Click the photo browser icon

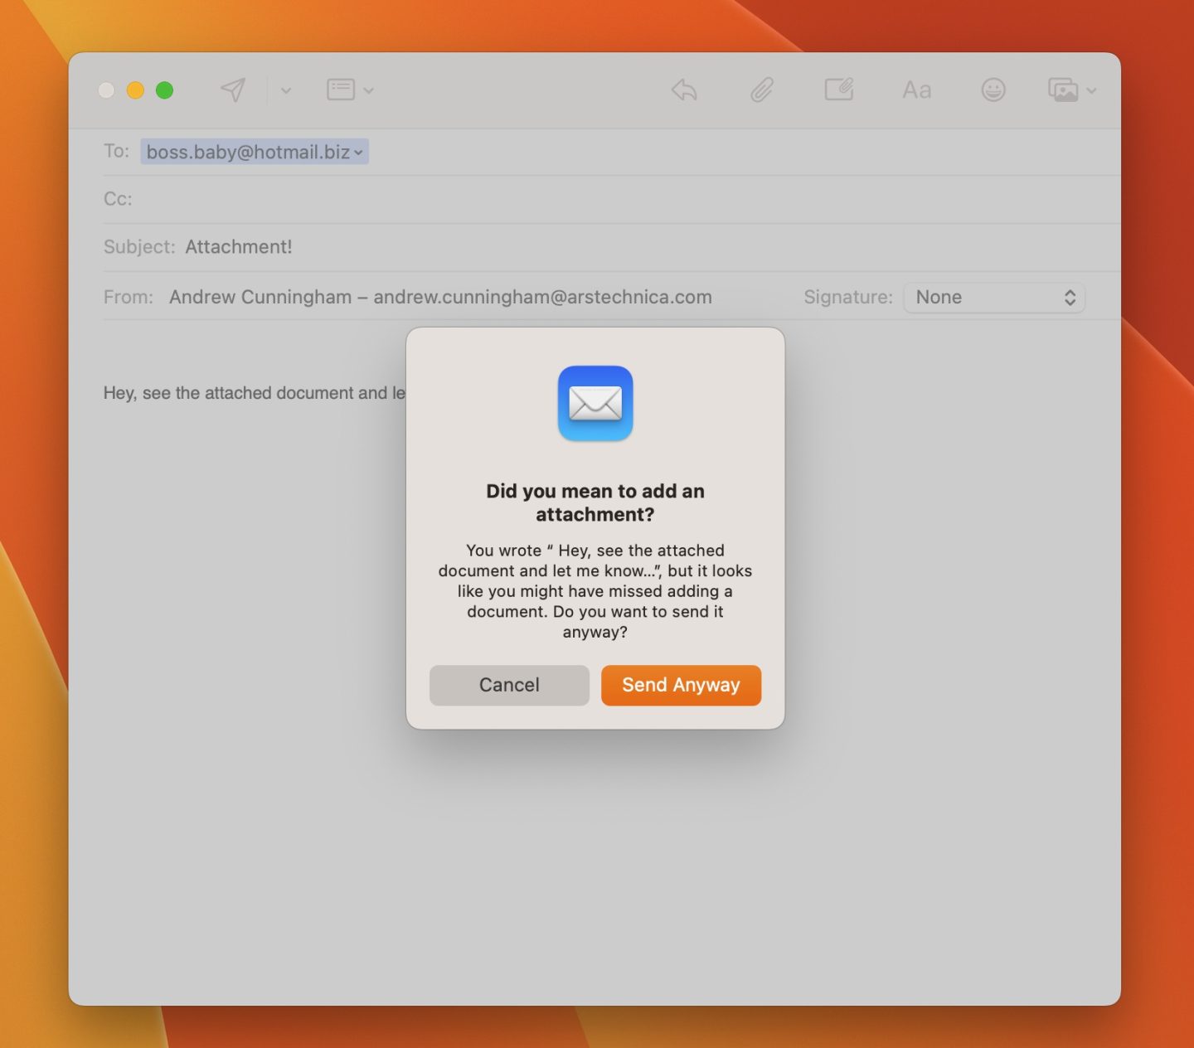coord(1063,90)
